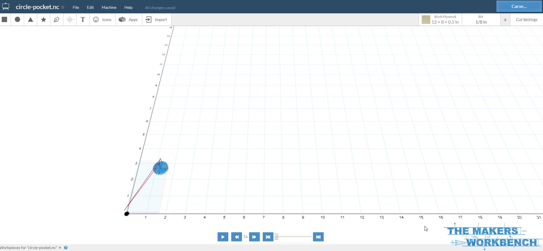Open the File menu
The height and width of the screenshot is (251, 543).
tap(76, 7)
